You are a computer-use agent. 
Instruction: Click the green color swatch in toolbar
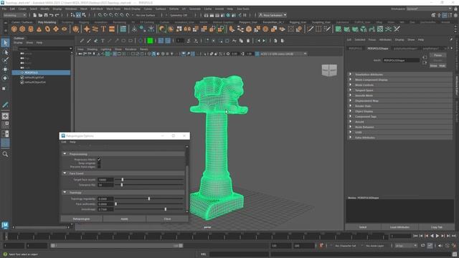(x=150, y=41)
